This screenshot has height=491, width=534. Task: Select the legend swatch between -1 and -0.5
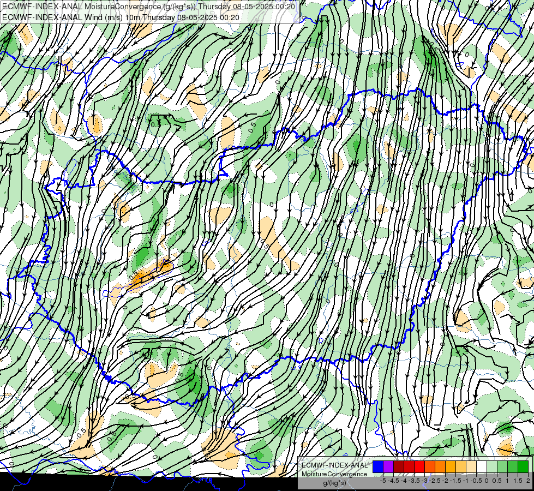pyautogui.click(x=471, y=466)
